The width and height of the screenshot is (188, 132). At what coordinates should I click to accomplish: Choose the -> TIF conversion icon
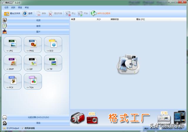[53, 63]
